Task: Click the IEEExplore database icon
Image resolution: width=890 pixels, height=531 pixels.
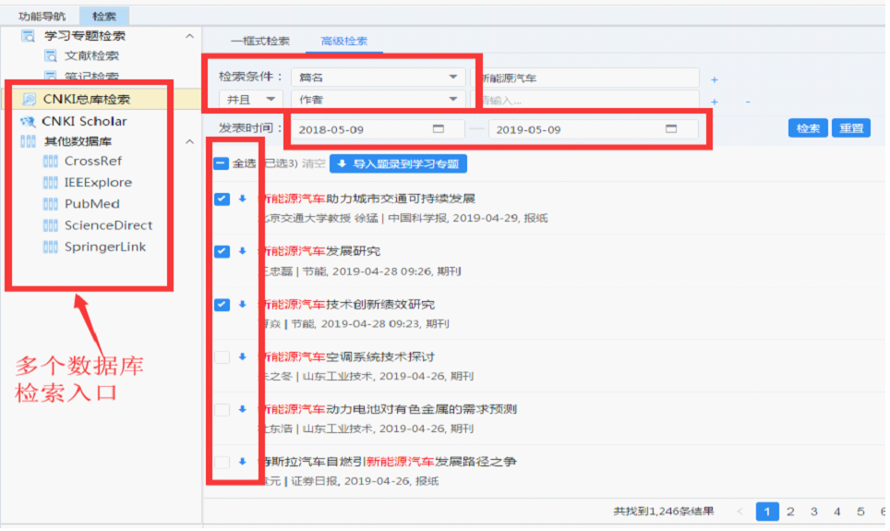Action: [51, 182]
